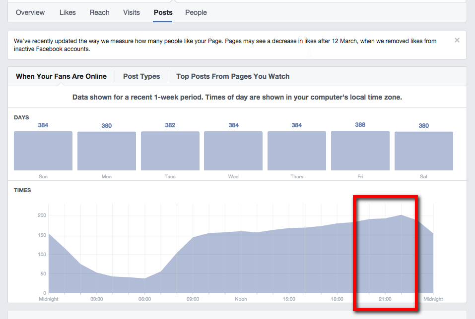Viewport: 475px width, 319px height.
Task: Select Friday's bar showing 388 fans
Action: 360,151
